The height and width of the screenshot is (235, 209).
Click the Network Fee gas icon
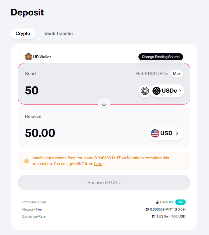pos(147,209)
